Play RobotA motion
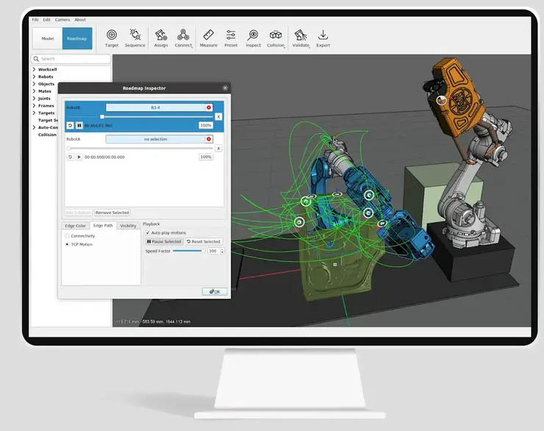544x431 pixels. click(79, 157)
